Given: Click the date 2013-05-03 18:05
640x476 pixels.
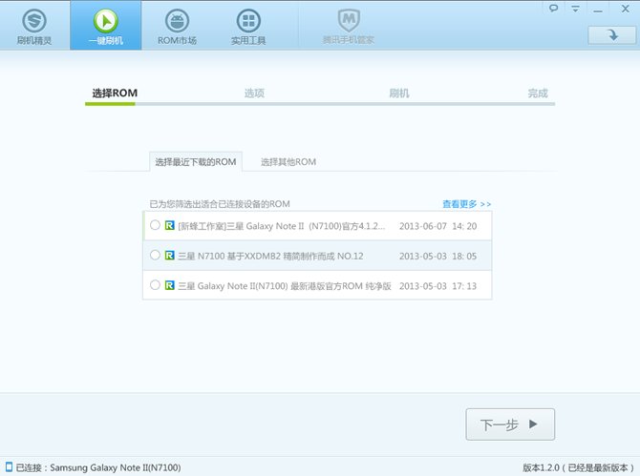Looking at the screenshot, I should coord(437,256).
